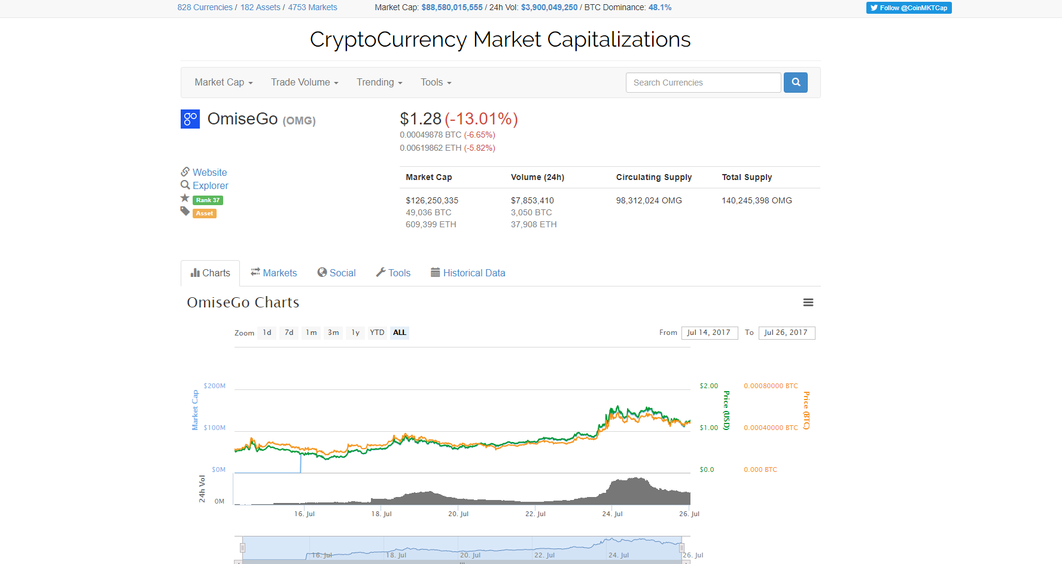Viewport: 1062px width, 564px height.
Task: Set chart zoom to YTD
Action: coord(377,333)
